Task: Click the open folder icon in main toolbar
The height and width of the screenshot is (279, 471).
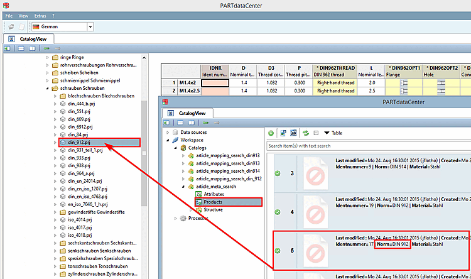Action: [11, 27]
